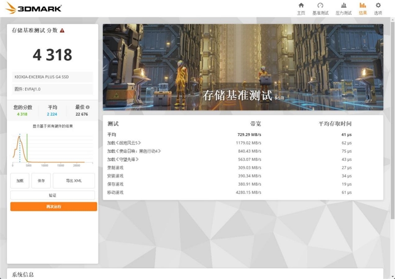This screenshot has width=395, height=279.
Task: Click the 存储基准测试 分数 panel title
Action: pos(35,31)
